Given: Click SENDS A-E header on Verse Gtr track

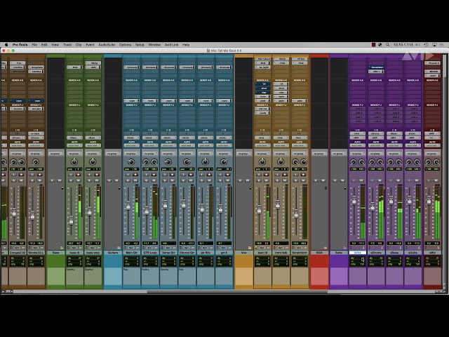Looking at the screenshot, I should click(x=168, y=80).
